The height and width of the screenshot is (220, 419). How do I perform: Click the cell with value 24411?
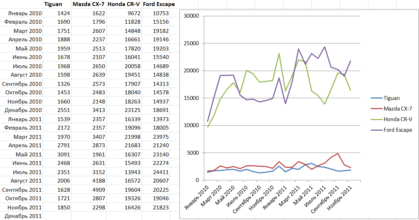click(156, 172)
